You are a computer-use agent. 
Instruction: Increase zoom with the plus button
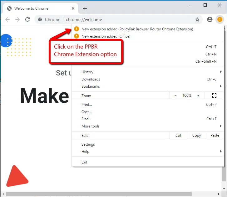click(x=198, y=96)
